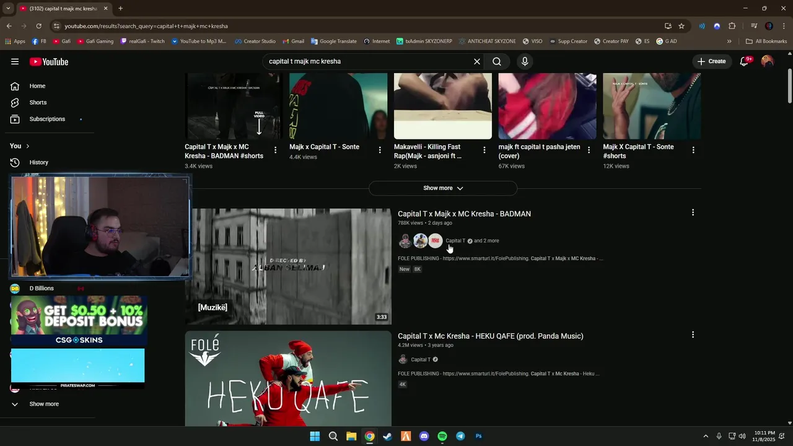The image size is (793, 446).
Task: Open Discord from the taskbar
Action: pos(424,436)
